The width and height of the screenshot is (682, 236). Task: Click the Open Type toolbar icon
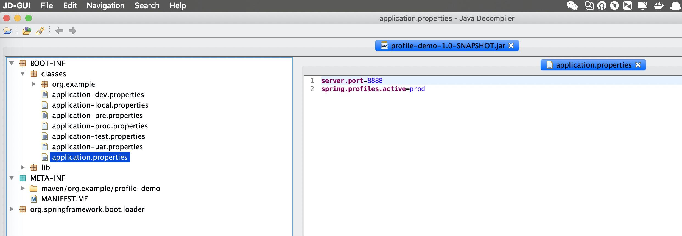click(27, 31)
